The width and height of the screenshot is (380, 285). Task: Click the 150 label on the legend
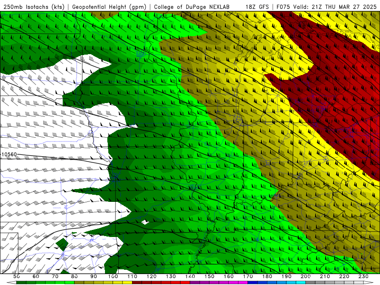[209, 276]
